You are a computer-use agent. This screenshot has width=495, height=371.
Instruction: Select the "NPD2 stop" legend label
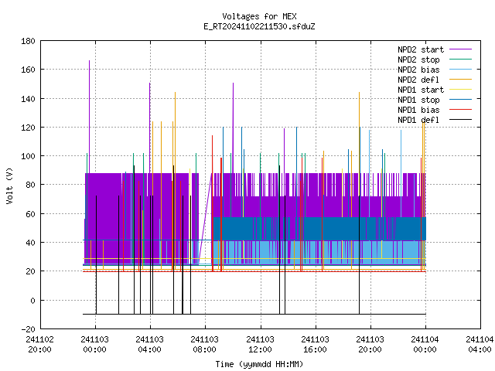(418, 60)
